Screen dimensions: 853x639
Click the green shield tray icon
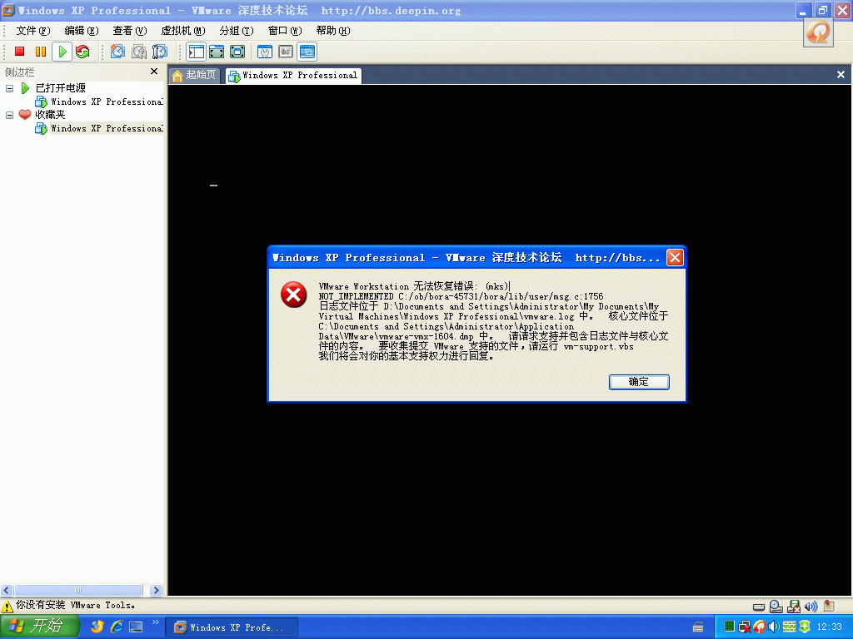click(x=805, y=627)
